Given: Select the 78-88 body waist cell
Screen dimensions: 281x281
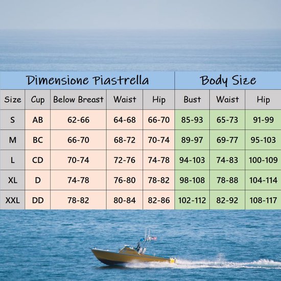Looking at the screenshot, I should point(227,180).
